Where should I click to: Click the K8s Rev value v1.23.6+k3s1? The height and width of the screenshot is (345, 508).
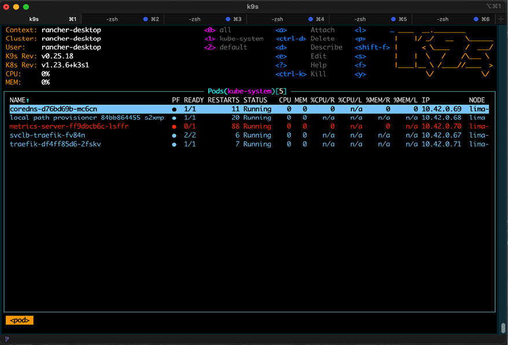tap(65, 65)
